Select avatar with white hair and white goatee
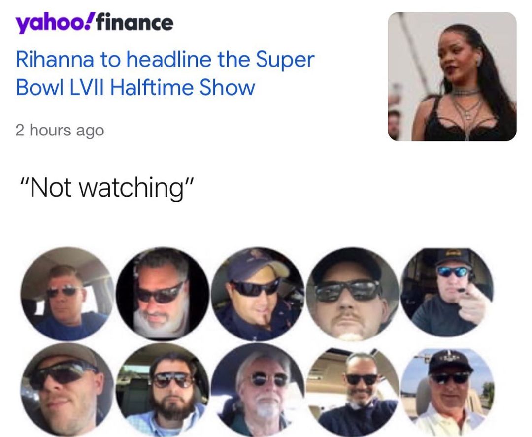Viewport: 532px width, 437px height. (x=258, y=390)
